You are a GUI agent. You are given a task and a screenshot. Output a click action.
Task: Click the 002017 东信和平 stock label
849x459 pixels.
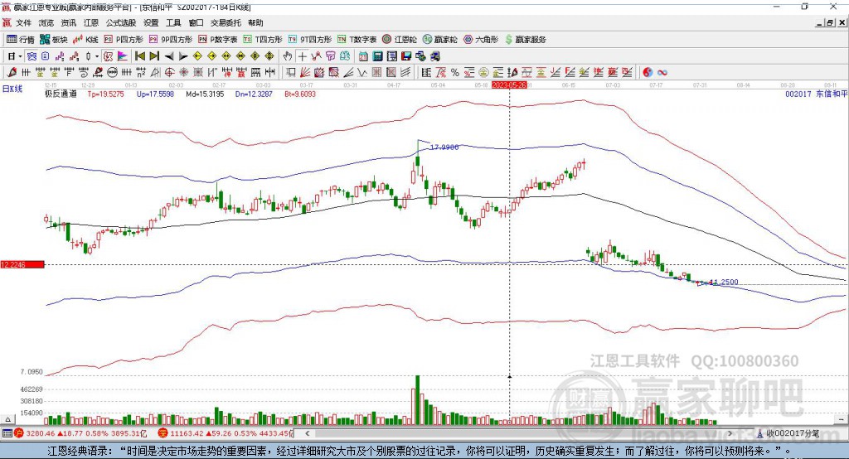pyautogui.click(x=816, y=94)
